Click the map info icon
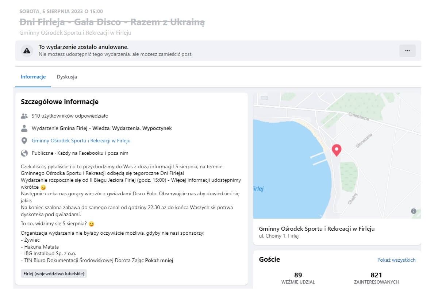This screenshot has width=438, height=292. point(414,211)
